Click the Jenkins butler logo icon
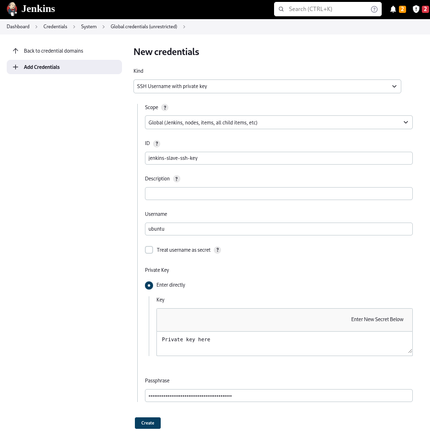Image resolution: width=430 pixels, height=436 pixels. click(x=12, y=9)
